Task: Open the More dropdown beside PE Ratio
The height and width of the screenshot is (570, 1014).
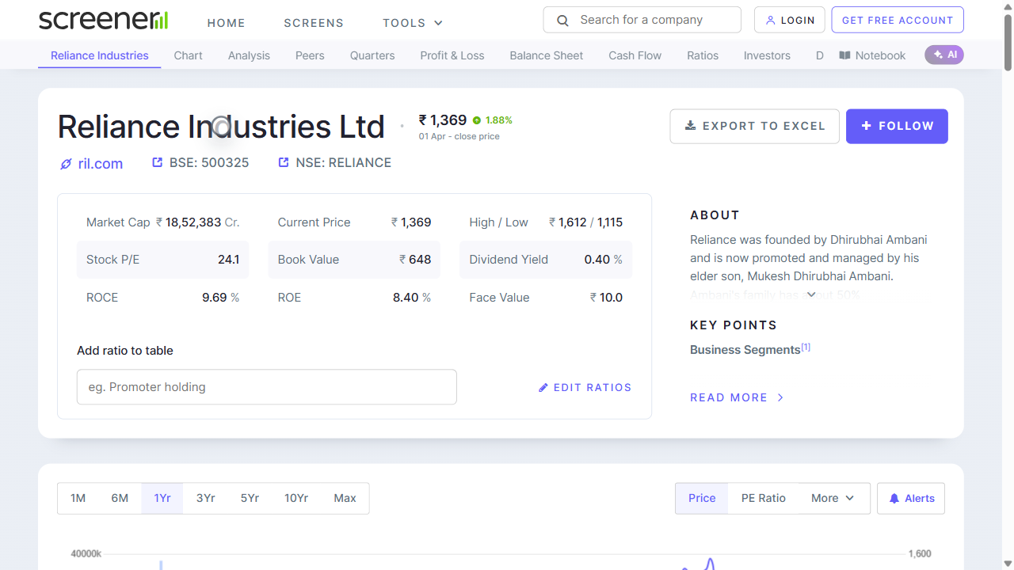Action: pyautogui.click(x=831, y=498)
